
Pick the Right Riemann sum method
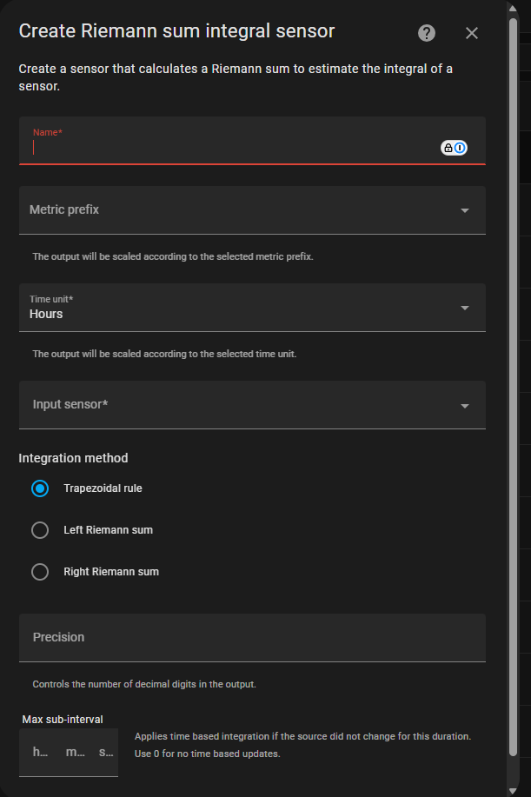click(x=40, y=572)
